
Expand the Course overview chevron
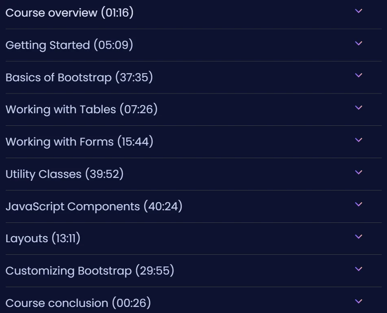pos(358,11)
